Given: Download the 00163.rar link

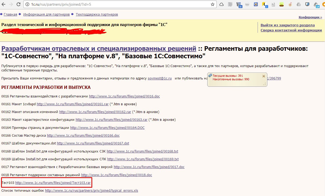Looking at the screenshot, I should point(112,120).
